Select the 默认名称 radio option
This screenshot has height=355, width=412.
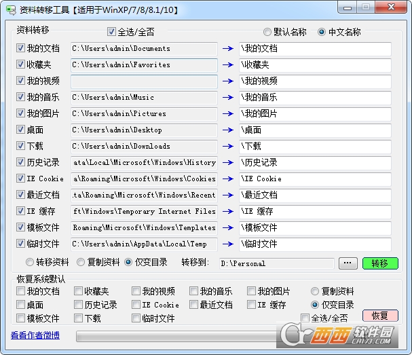(267, 32)
